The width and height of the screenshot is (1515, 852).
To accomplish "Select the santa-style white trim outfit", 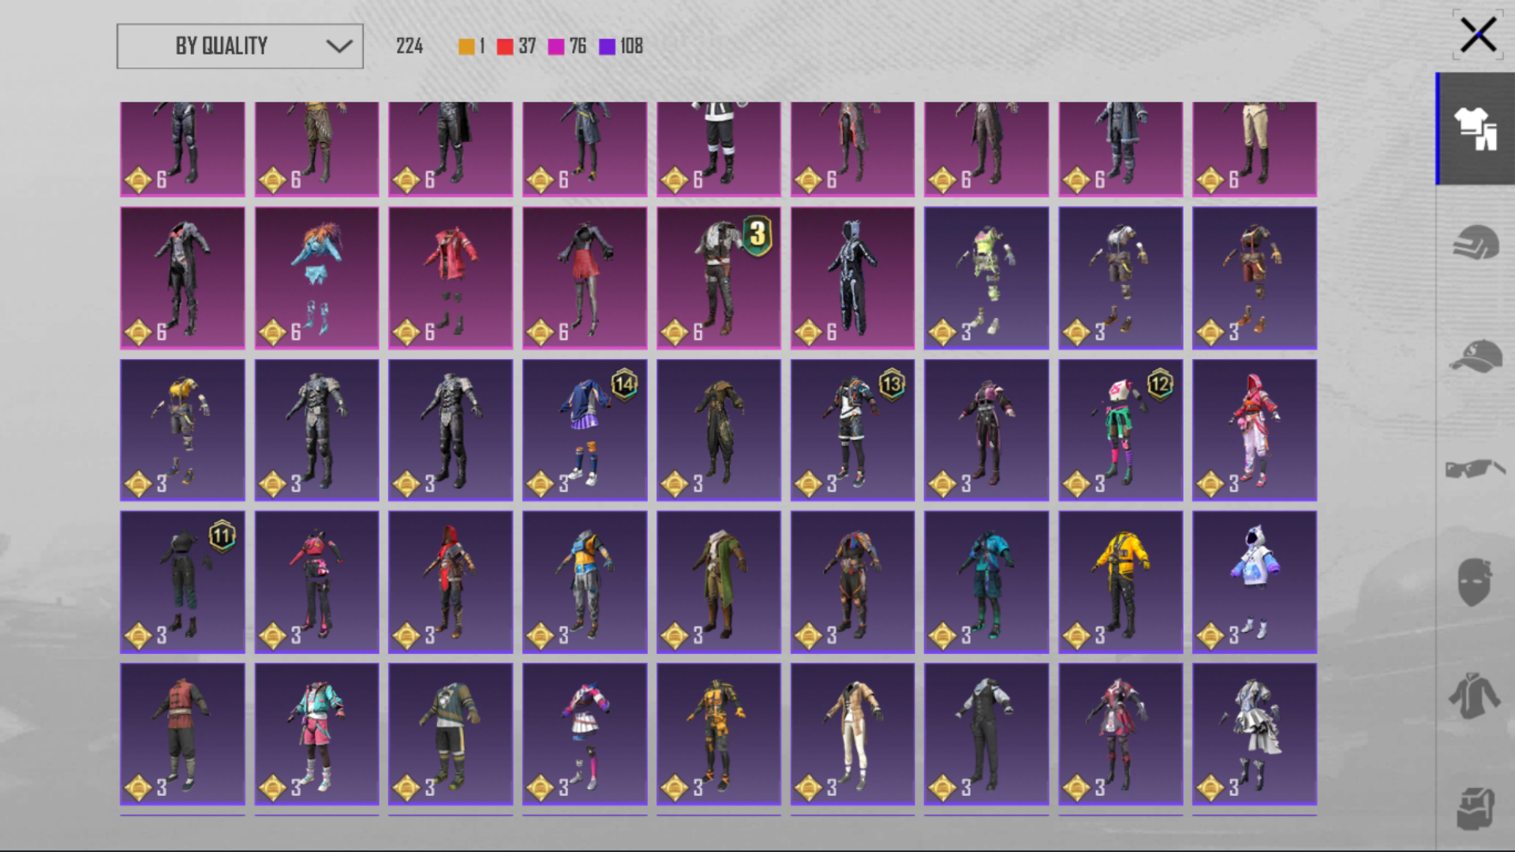I will [x=719, y=148].
